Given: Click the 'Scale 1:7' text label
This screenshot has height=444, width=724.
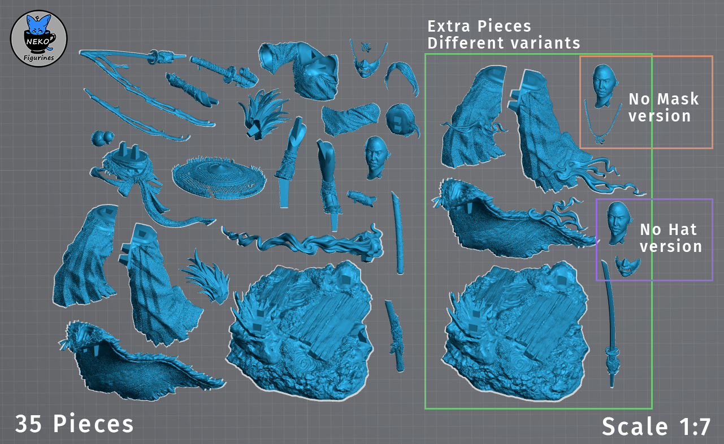Looking at the screenshot, I should [656, 426].
